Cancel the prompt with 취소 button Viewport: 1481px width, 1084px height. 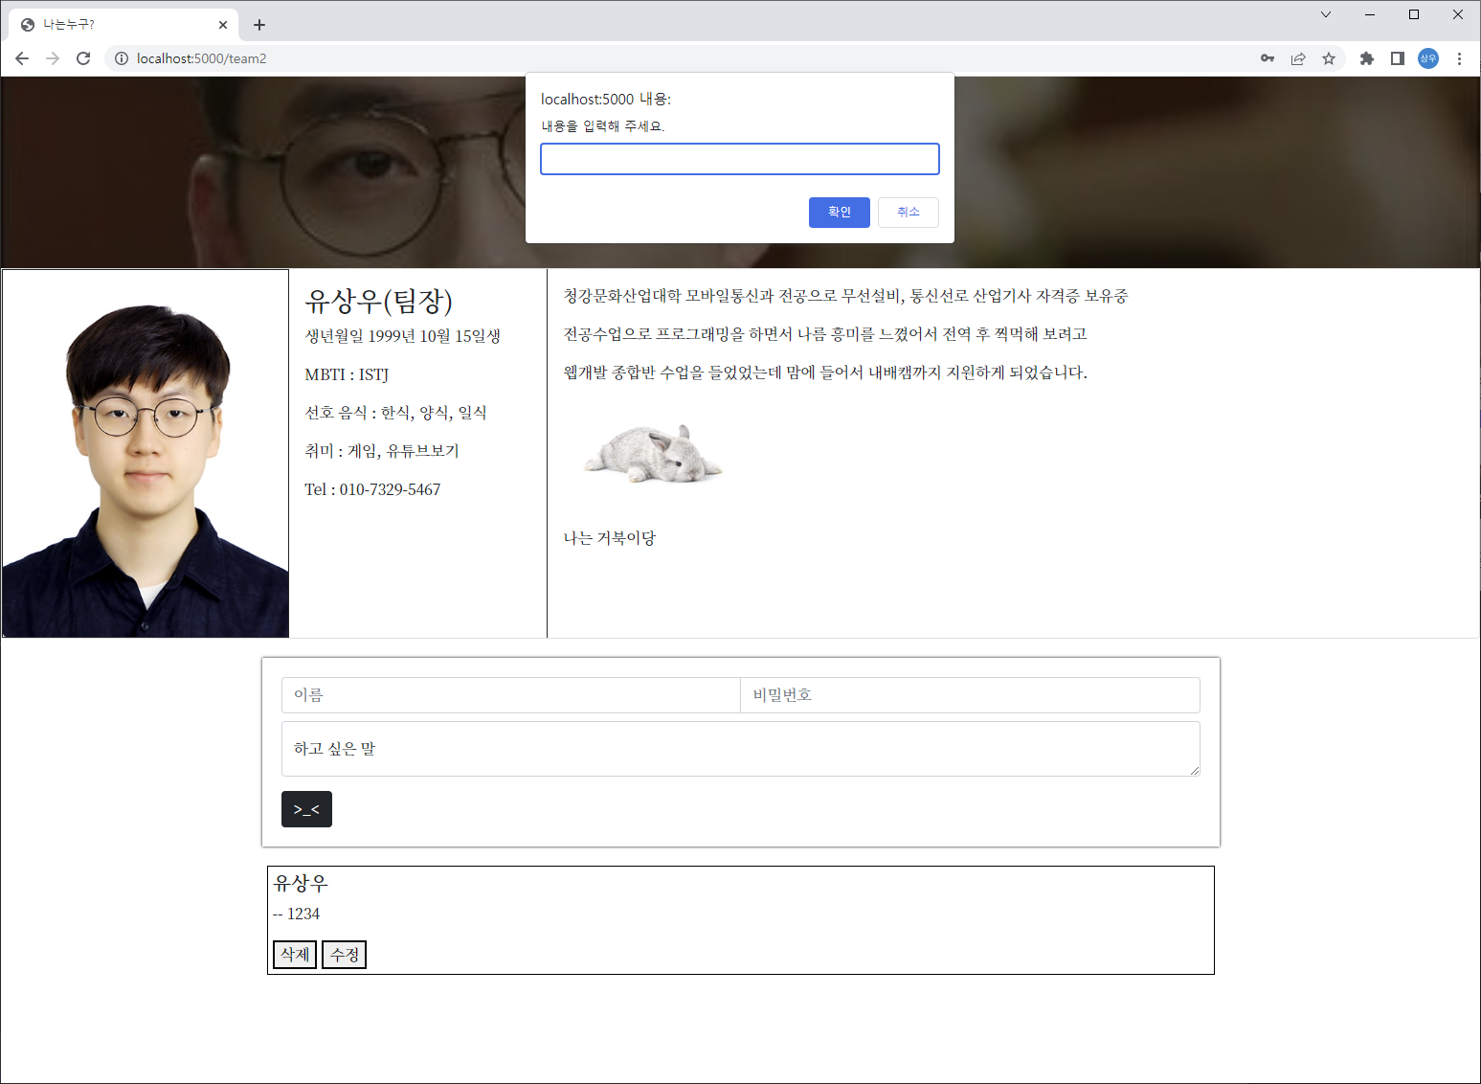(x=909, y=213)
